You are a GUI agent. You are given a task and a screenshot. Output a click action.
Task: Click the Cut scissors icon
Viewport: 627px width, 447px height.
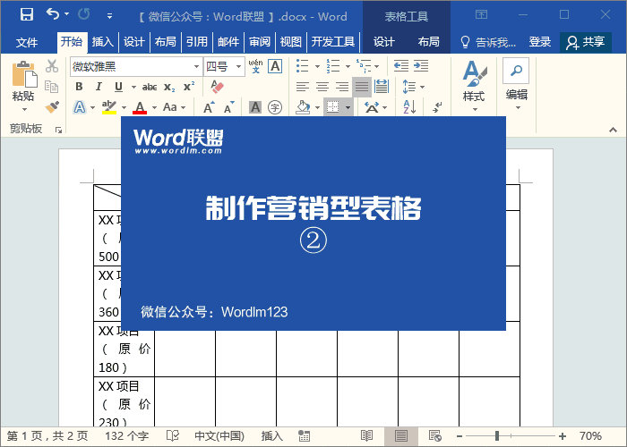pos(52,66)
